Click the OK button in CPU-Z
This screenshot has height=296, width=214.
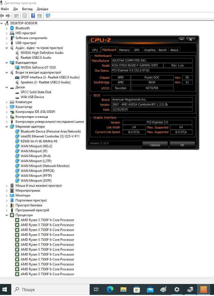(x=182, y=145)
